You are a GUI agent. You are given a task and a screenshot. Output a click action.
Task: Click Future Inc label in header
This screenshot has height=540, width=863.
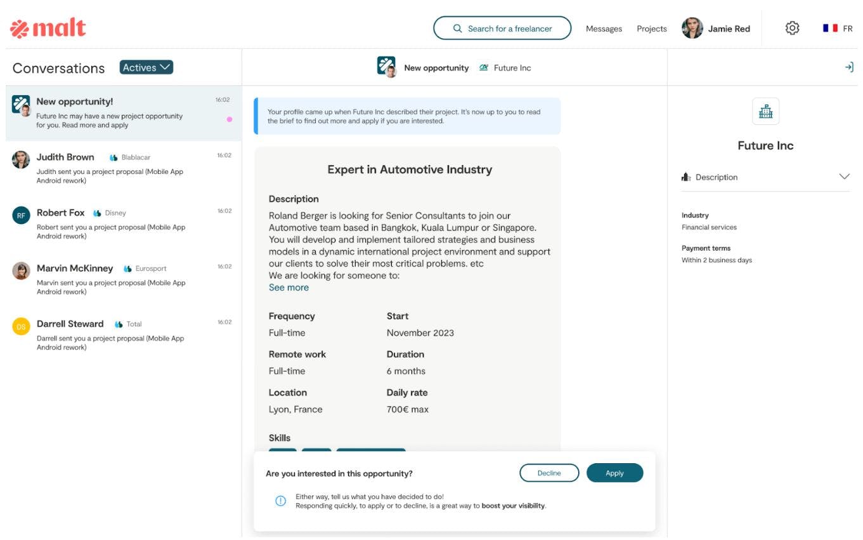point(512,68)
